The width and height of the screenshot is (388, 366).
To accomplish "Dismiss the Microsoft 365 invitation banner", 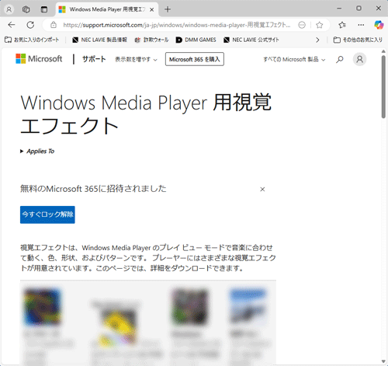I will (262, 190).
